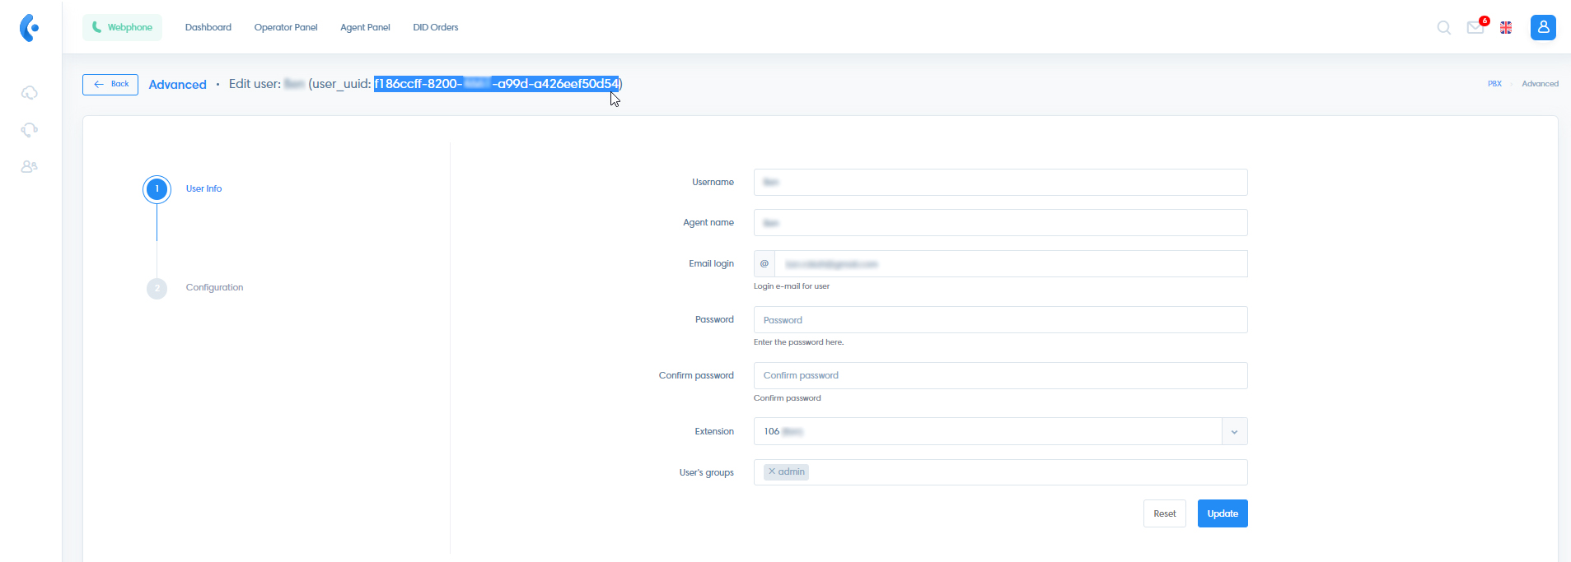
Task: Open the mail notifications icon
Action: coord(1475,28)
